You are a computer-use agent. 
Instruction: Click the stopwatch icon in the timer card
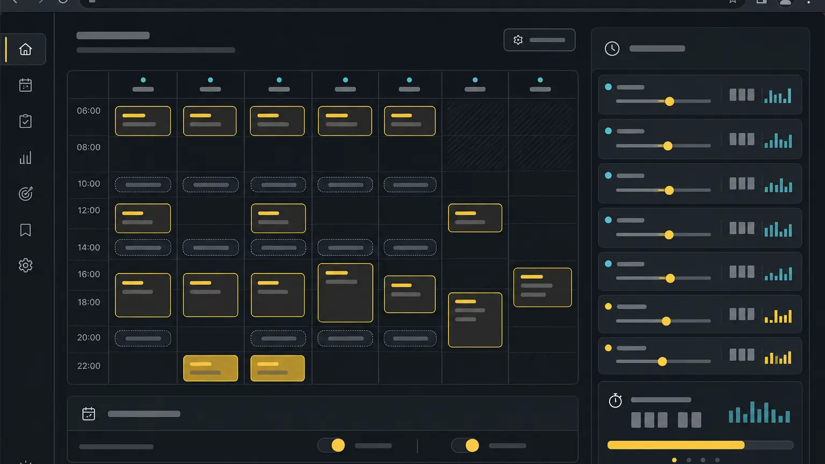[615, 401]
